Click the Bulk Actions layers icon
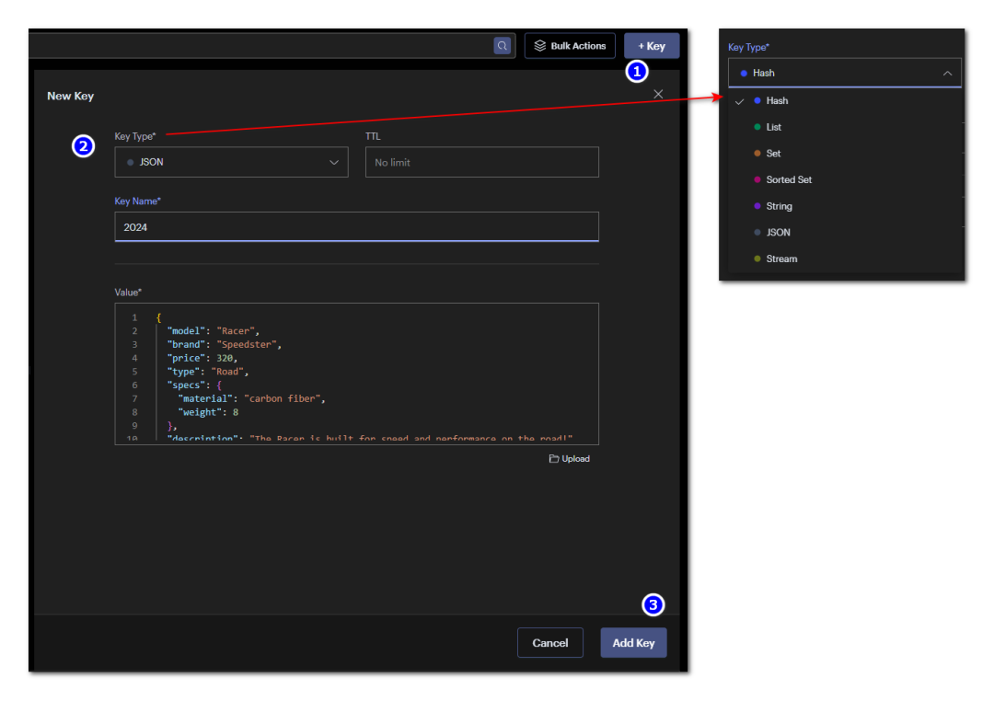Image resolution: width=994 pixels, height=701 pixels. [540, 46]
